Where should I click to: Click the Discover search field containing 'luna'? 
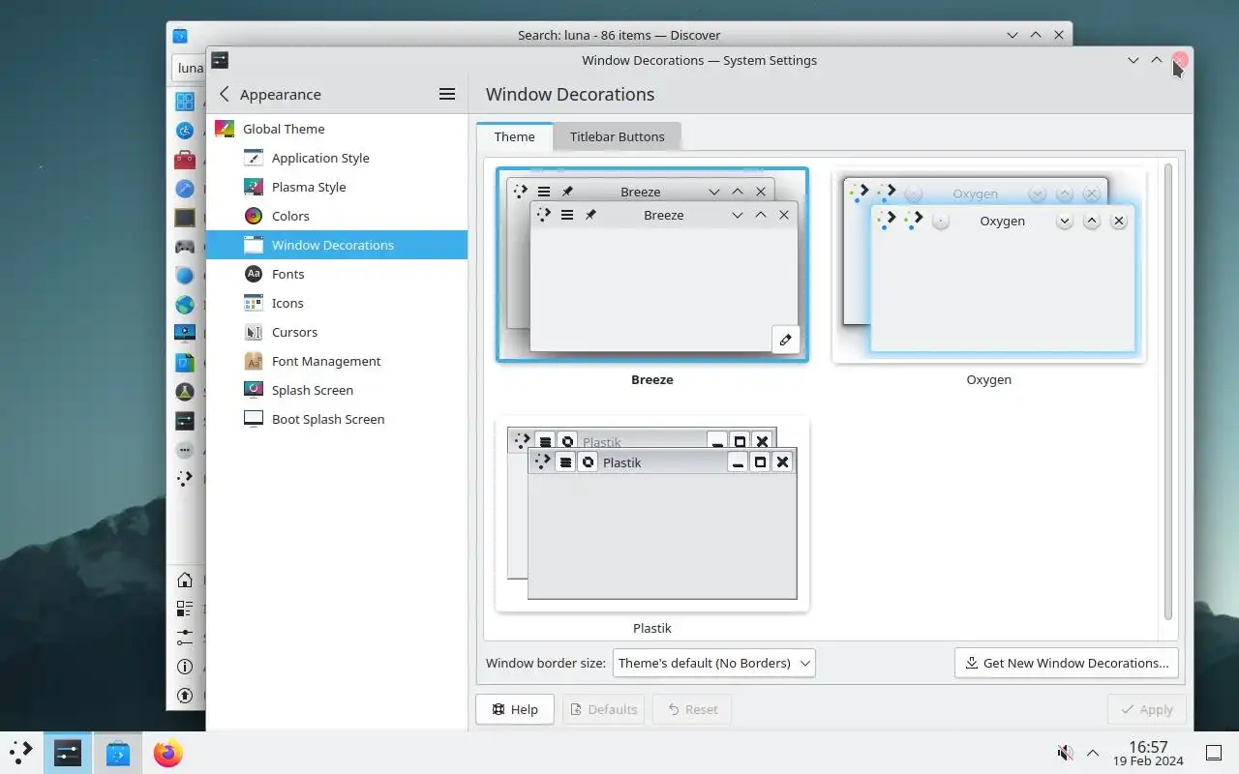click(189, 68)
